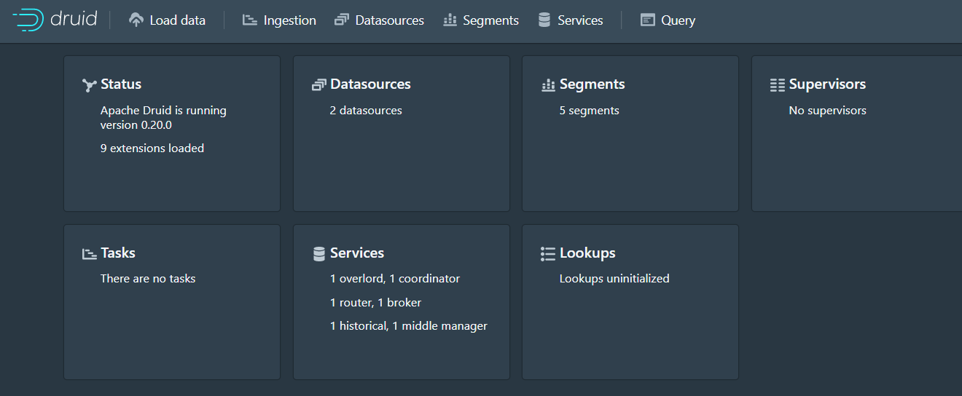Open the Datasources card showing 2 datasources
962x396 pixels.
[402, 134]
